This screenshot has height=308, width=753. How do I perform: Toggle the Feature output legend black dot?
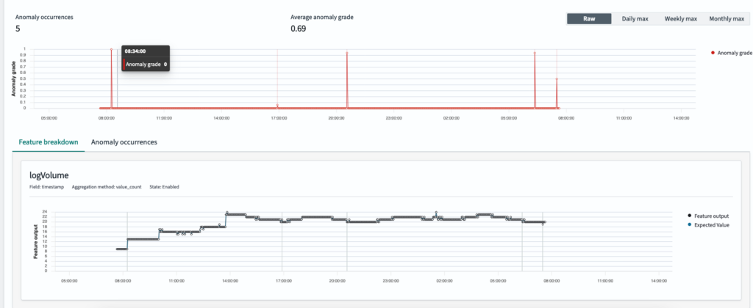coord(690,216)
